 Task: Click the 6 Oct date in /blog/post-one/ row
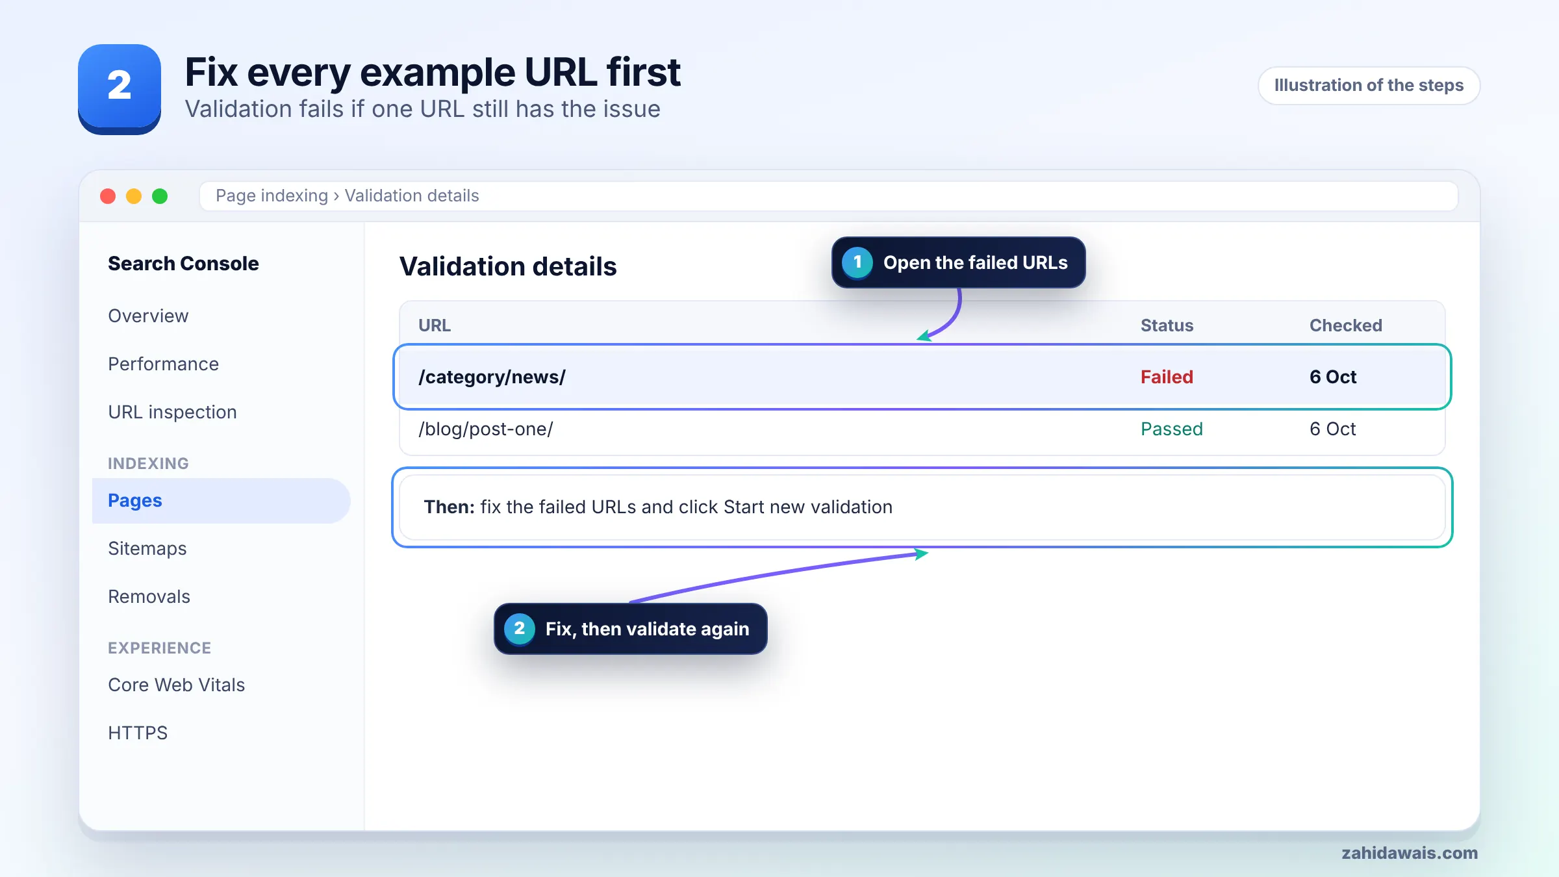pyautogui.click(x=1333, y=429)
